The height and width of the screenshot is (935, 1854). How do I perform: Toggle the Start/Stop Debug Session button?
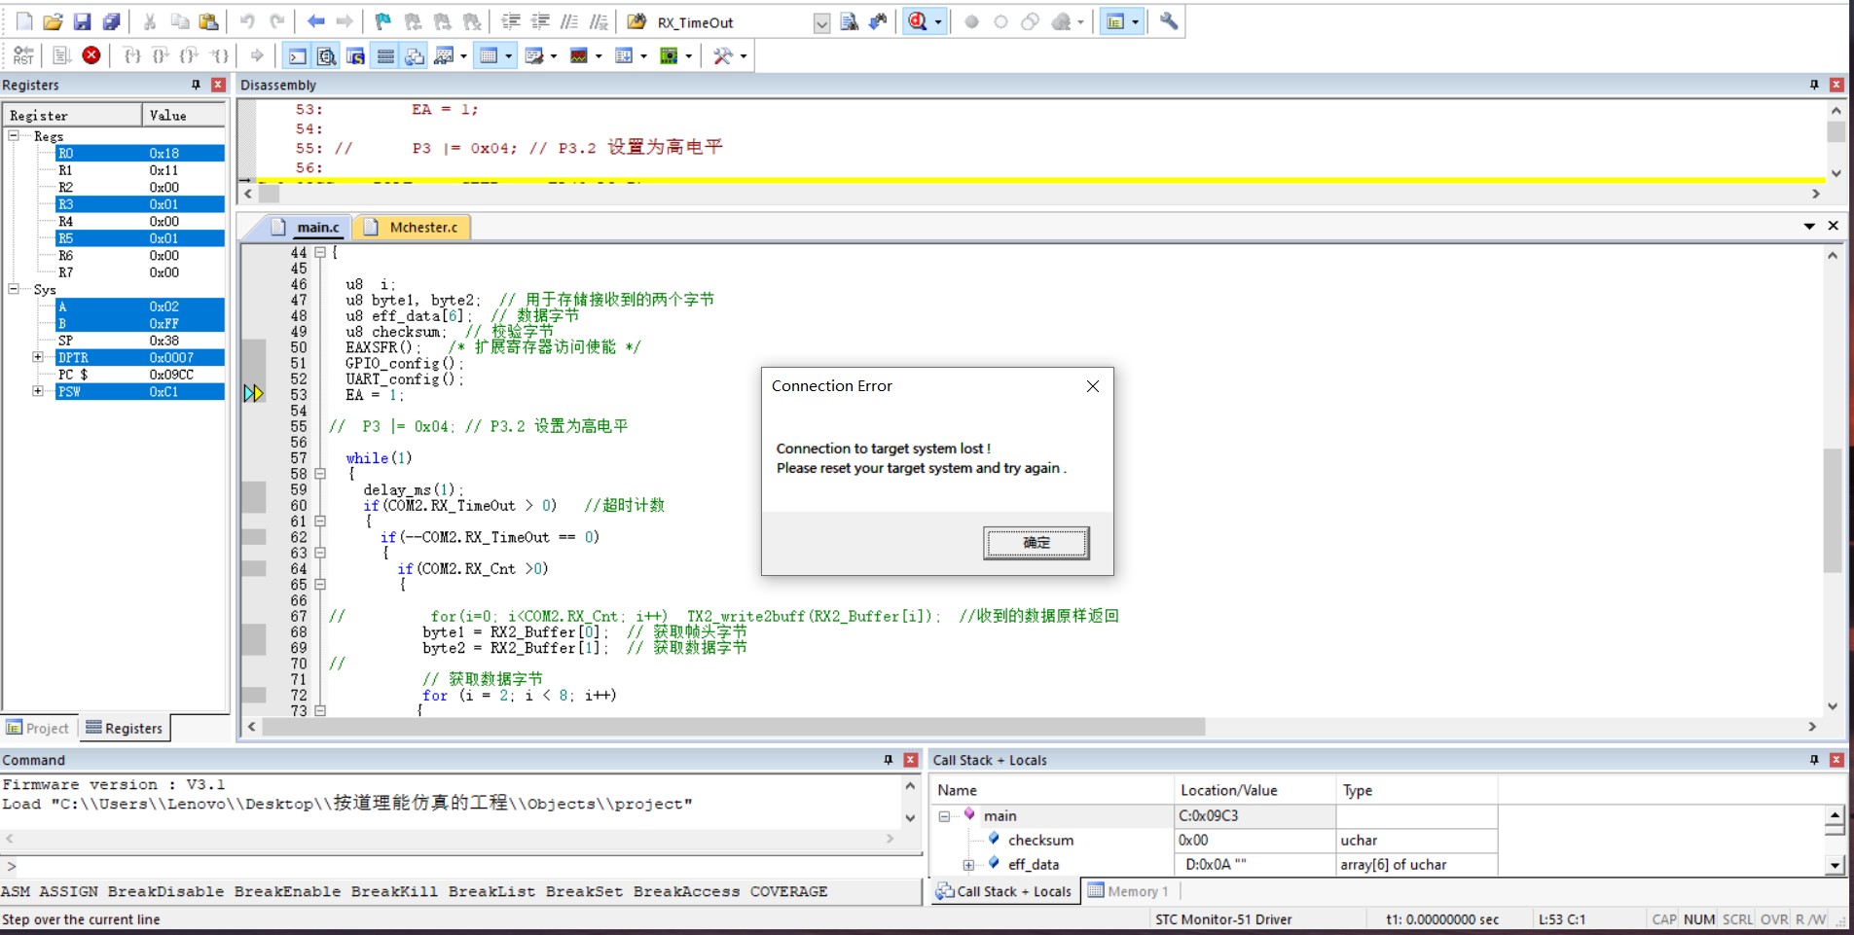point(918,21)
